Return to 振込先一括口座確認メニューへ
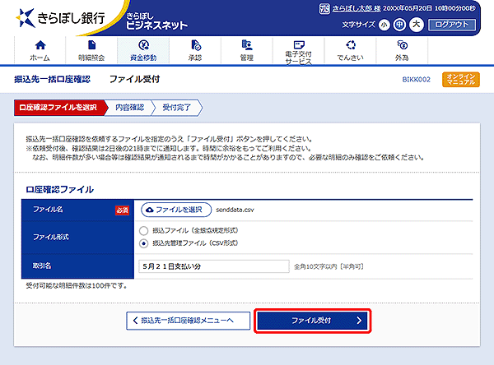This screenshot has height=365, width=494. 188,321
